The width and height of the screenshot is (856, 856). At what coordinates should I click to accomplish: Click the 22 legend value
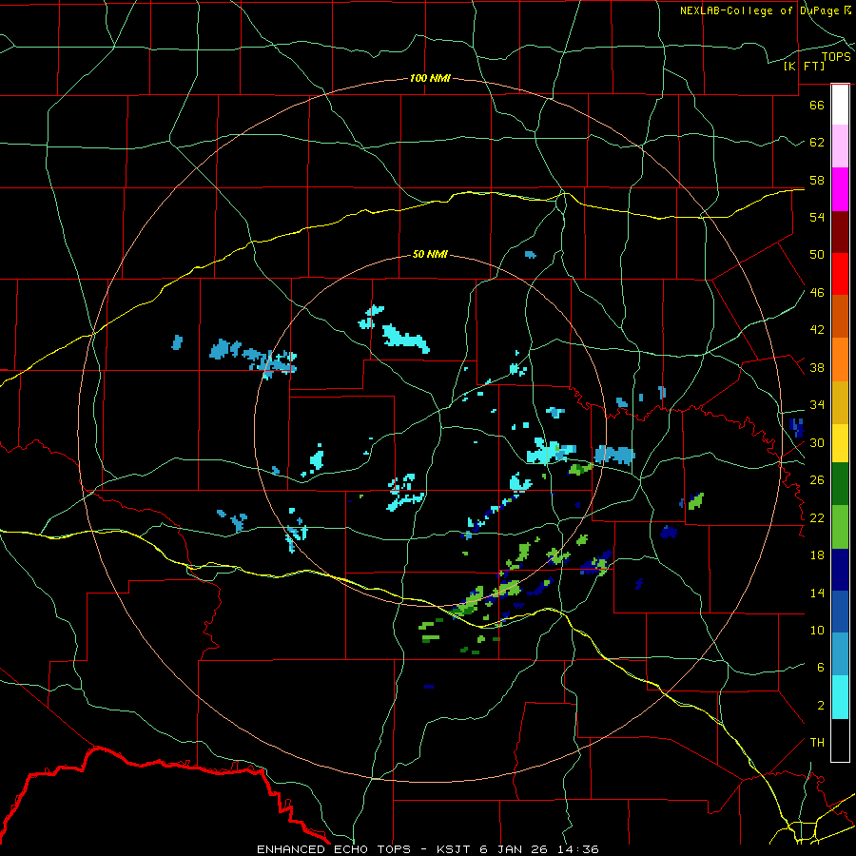pyautogui.click(x=817, y=517)
